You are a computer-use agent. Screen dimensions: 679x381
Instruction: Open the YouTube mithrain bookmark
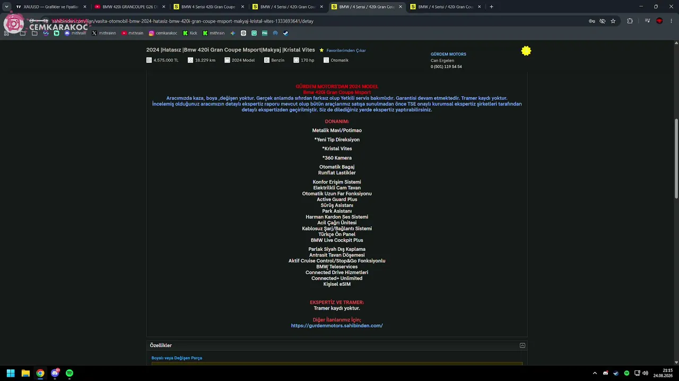[132, 33]
